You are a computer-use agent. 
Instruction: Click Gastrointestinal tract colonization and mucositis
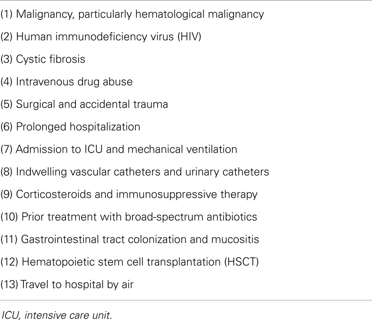click(129, 240)
